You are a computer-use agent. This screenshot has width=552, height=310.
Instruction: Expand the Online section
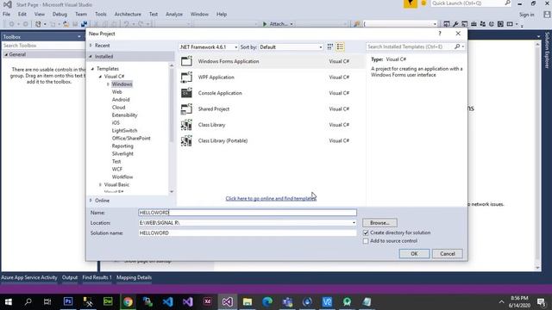(x=91, y=201)
